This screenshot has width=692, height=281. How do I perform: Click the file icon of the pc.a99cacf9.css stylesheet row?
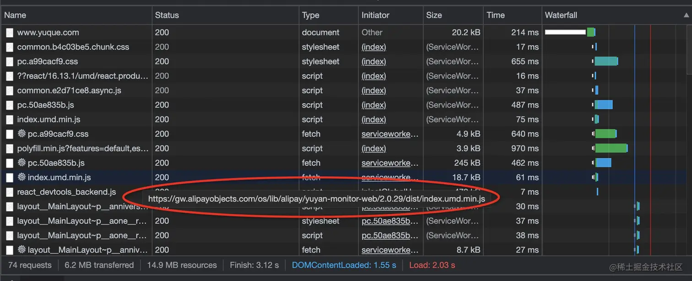click(10, 61)
